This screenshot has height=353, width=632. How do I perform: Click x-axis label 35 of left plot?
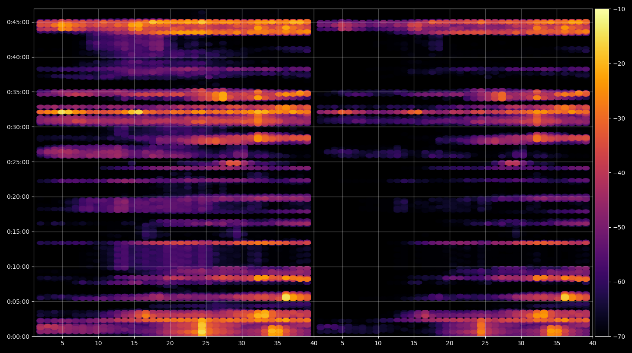pos(278,343)
